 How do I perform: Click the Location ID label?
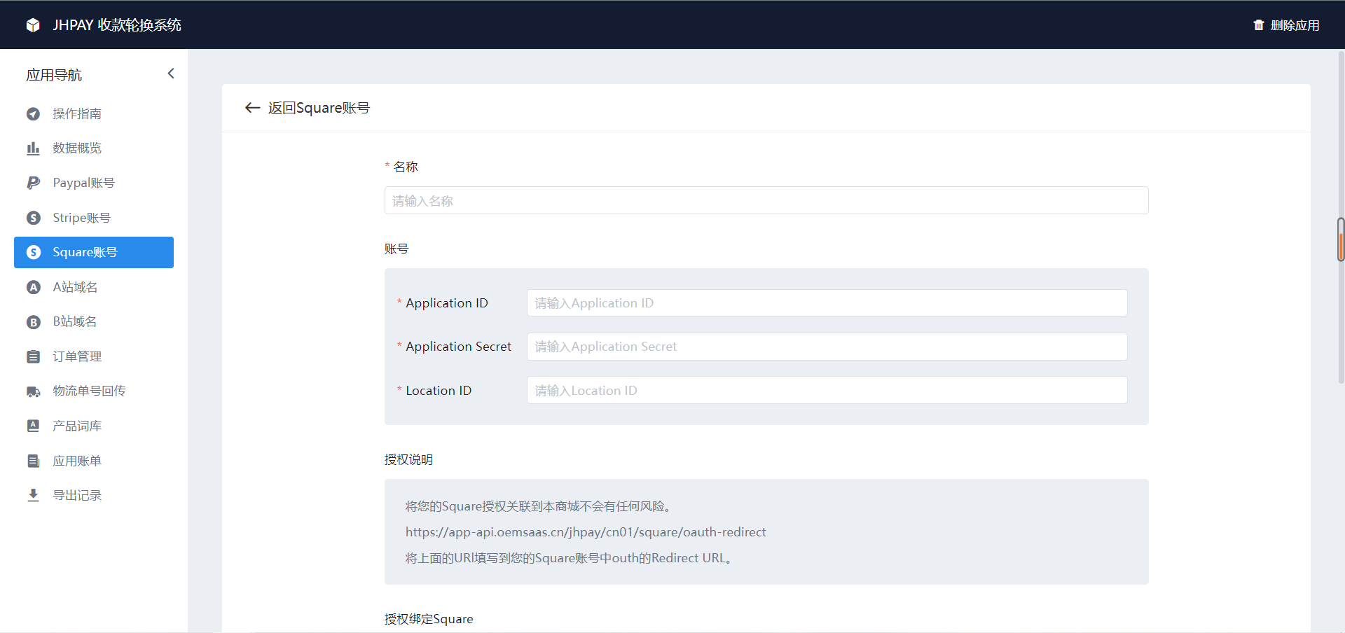click(x=439, y=391)
